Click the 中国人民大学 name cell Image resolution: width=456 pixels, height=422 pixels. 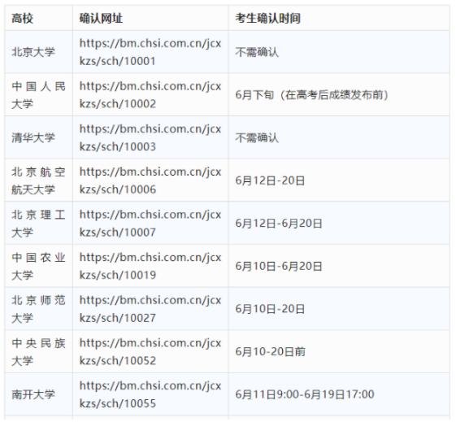38,95
